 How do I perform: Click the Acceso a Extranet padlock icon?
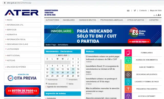coord(128,96)
